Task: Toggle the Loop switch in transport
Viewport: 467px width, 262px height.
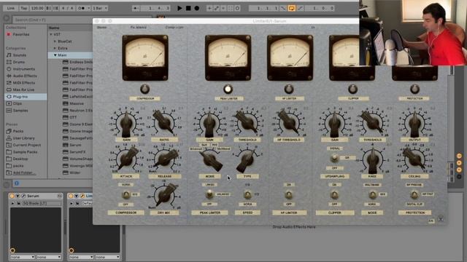Action: 292,8
